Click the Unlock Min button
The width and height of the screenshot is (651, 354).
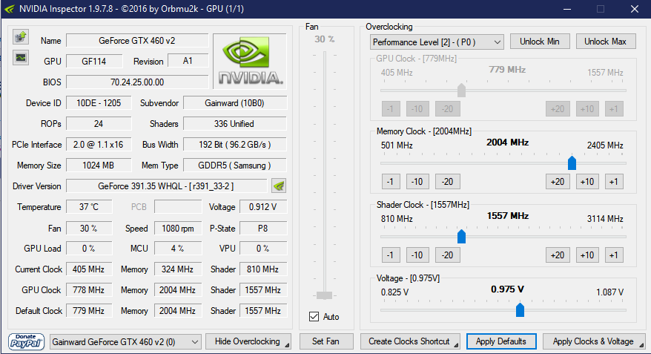point(540,42)
